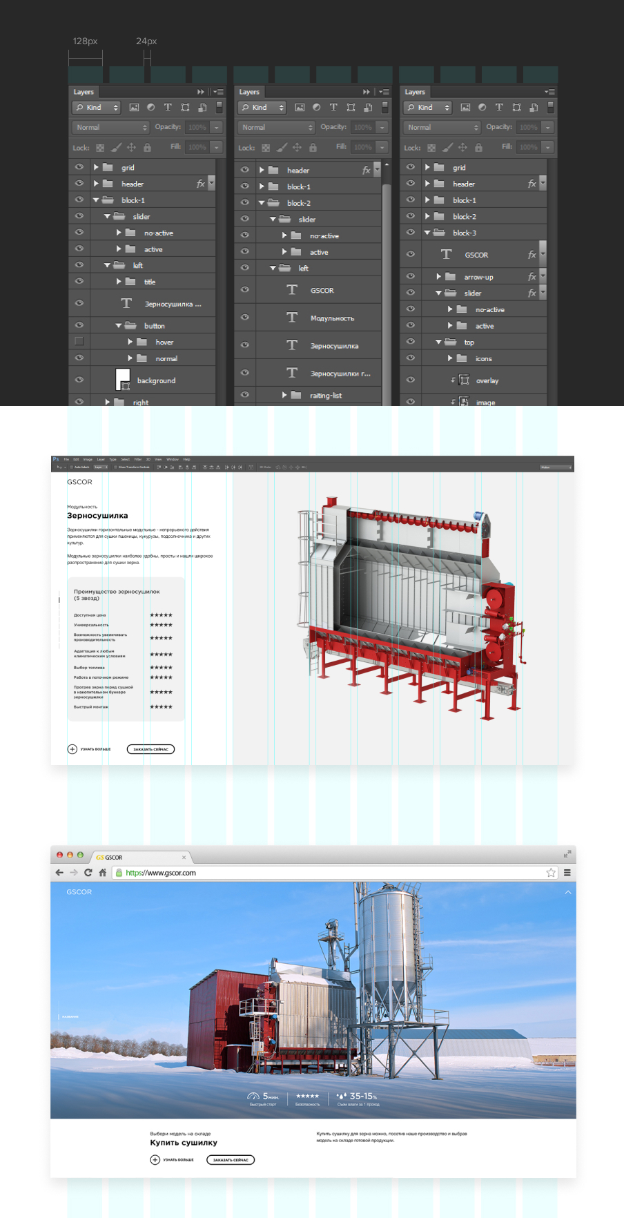The height and width of the screenshot is (1218, 624).
Task: Hide the 'Модульность' text layer
Action: pyautogui.click(x=245, y=318)
